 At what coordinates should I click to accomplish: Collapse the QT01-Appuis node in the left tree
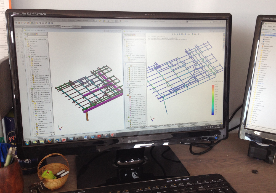point(30,101)
